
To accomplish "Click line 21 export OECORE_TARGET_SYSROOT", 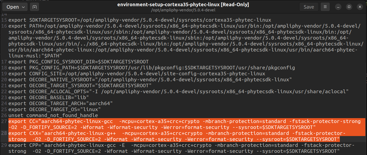I will click(80, 86).
